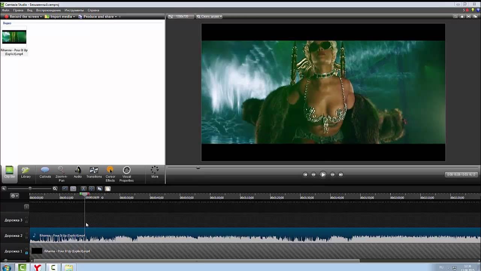The height and width of the screenshot is (271, 481).
Task: Open Visual Properties tool
Action: 127,174
